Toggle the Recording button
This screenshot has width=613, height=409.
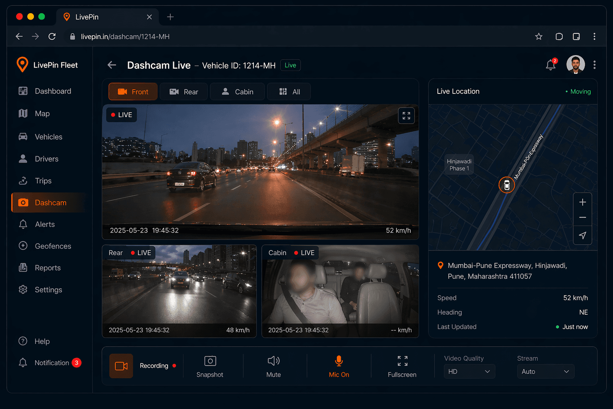pos(121,366)
